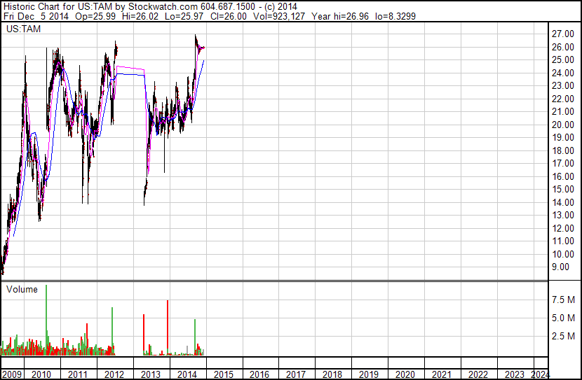Click the 20.00 price axis label

coord(563,125)
